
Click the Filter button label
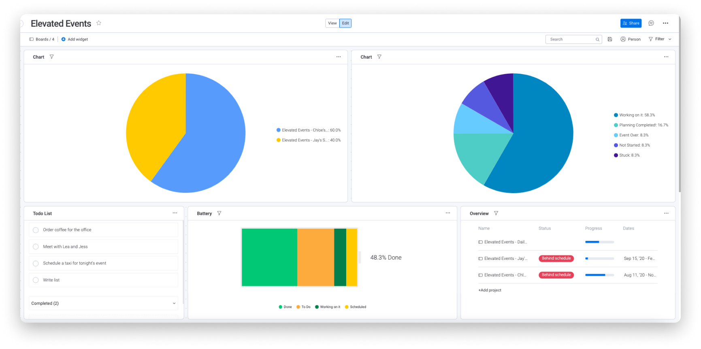(660, 39)
